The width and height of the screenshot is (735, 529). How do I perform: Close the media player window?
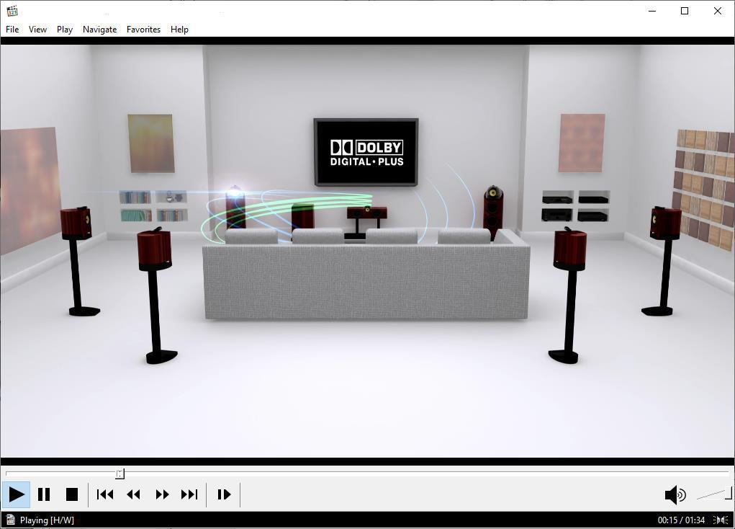(x=717, y=11)
